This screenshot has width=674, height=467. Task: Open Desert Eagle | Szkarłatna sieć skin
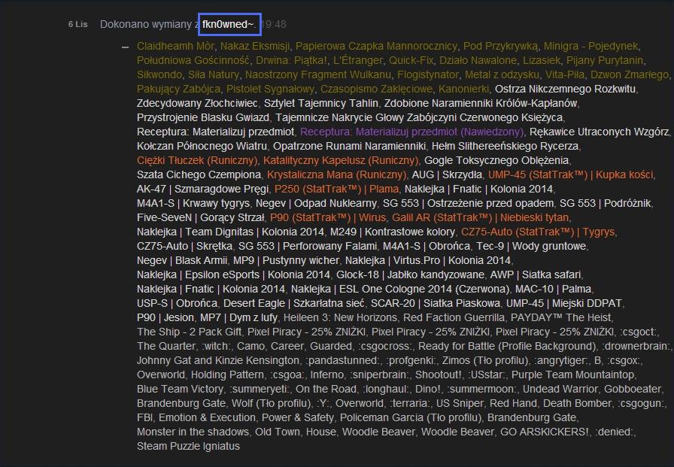pyautogui.click(x=294, y=303)
